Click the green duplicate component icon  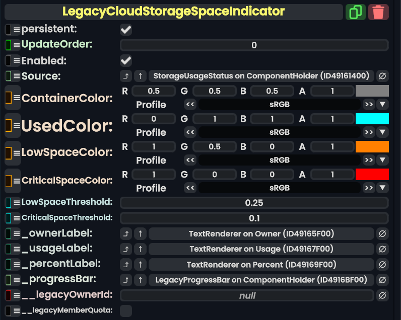point(356,12)
